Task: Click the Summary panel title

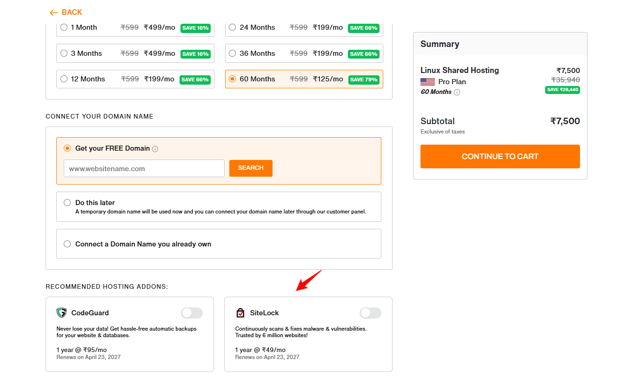Action: pos(440,44)
